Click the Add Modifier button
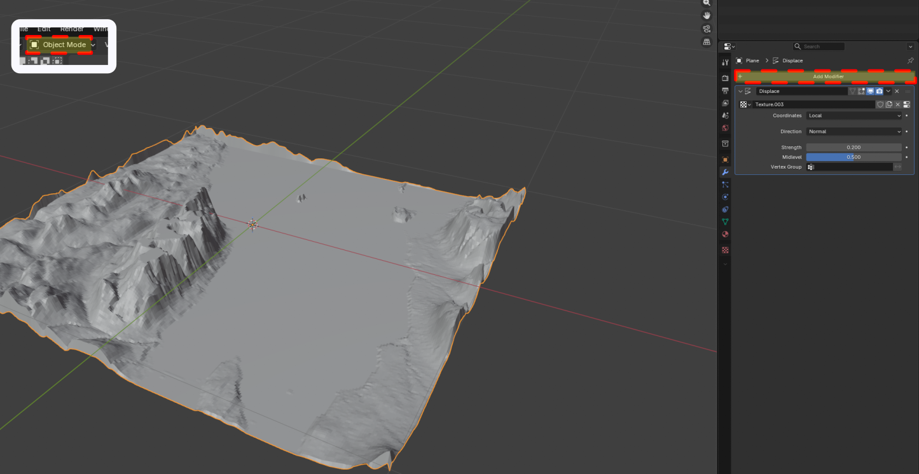 point(825,76)
